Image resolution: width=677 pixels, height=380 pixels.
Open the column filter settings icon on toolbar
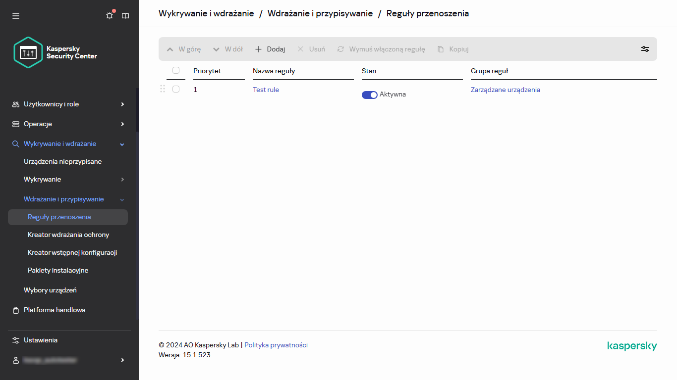click(645, 48)
